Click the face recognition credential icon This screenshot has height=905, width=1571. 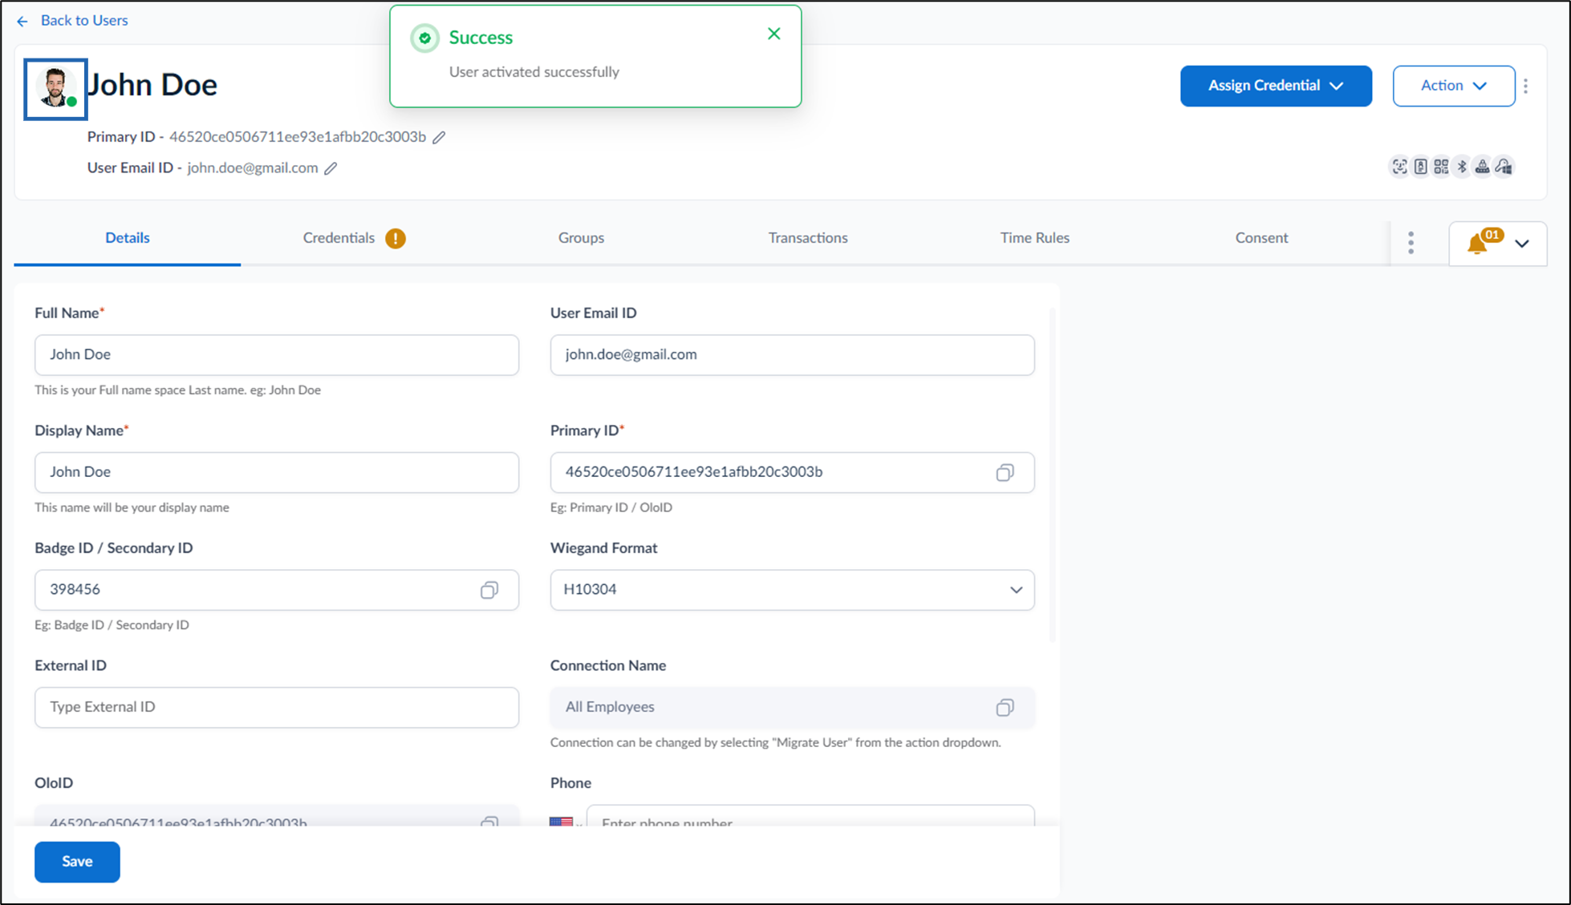click(x=1399, y=167)
